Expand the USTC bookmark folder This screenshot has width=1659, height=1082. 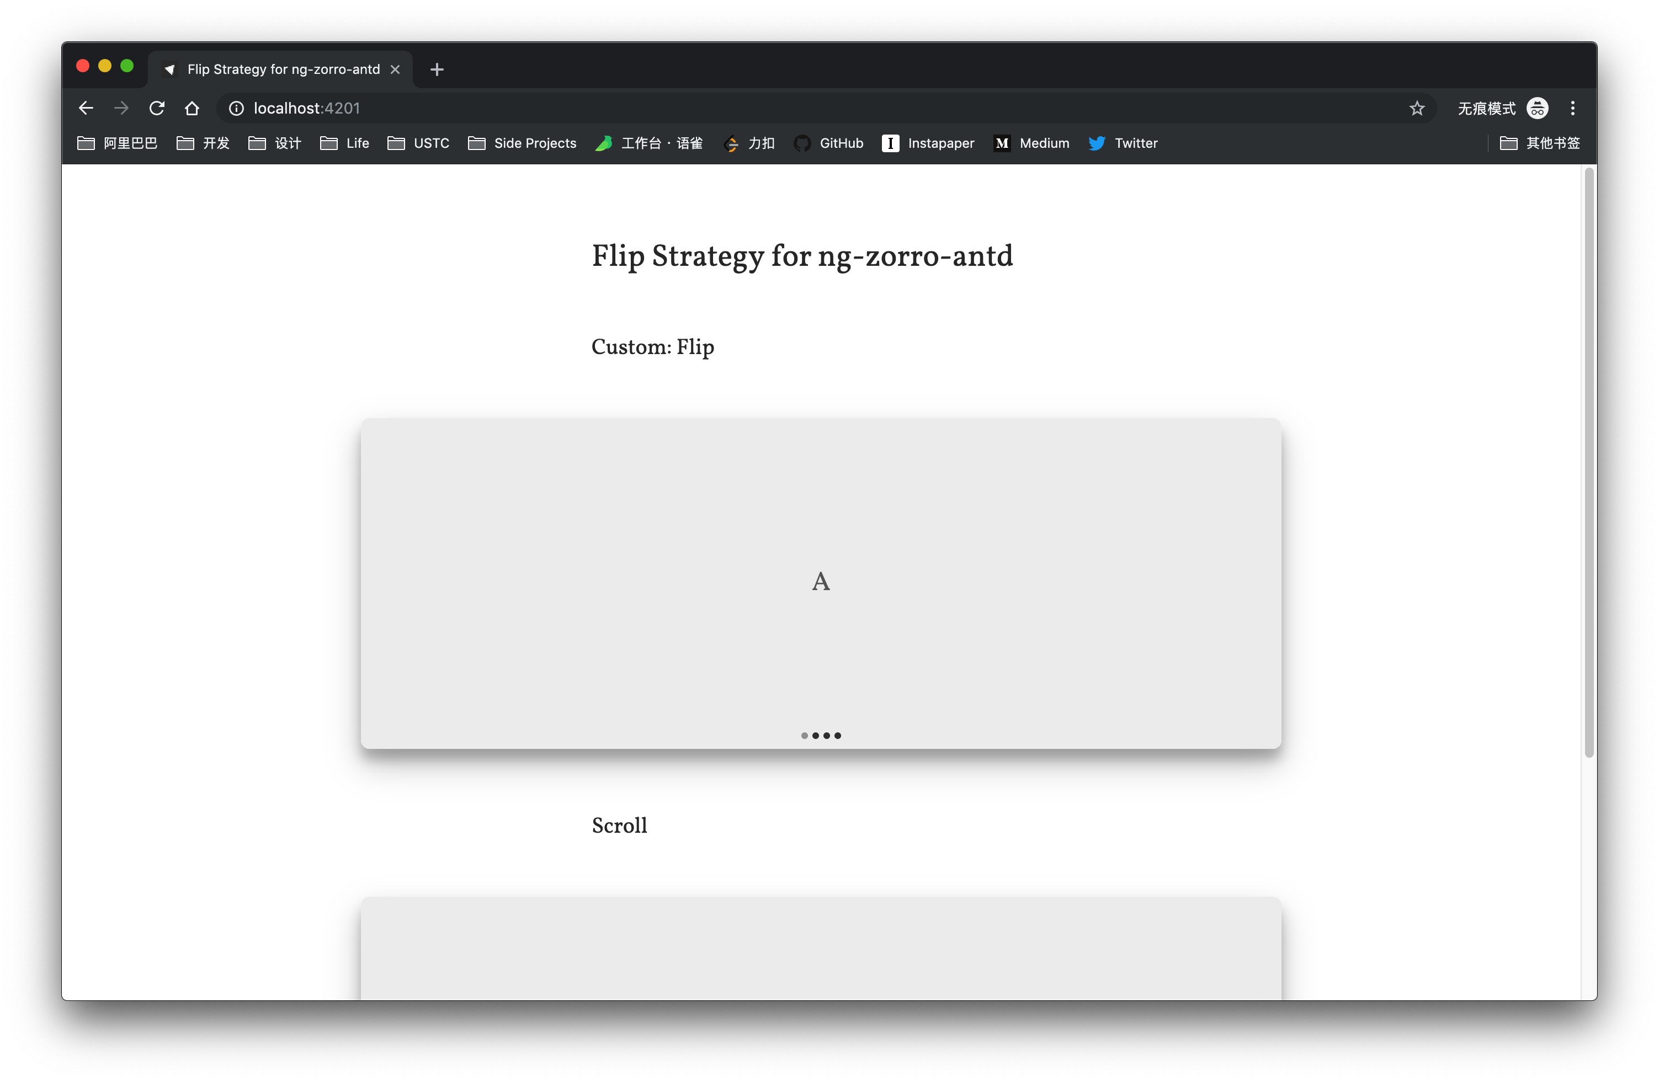click(418, 143)
